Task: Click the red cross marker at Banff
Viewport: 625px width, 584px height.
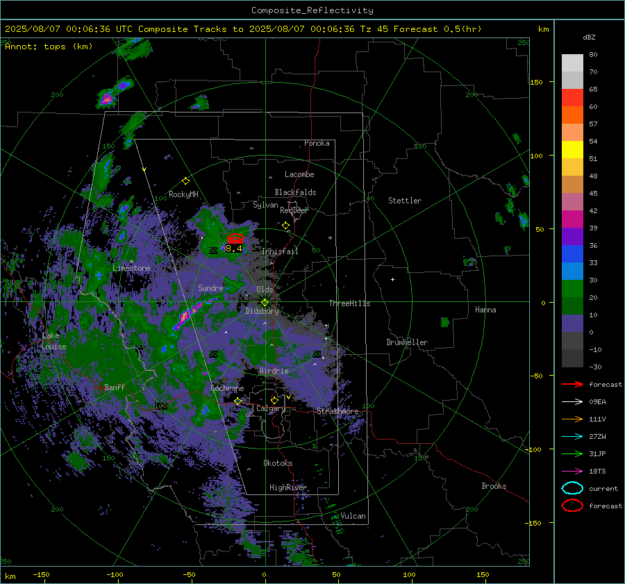Action: tap(99, 387)
